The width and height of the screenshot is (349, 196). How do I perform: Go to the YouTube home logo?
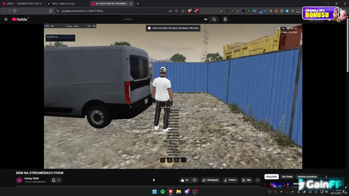(x=20, y=19)
